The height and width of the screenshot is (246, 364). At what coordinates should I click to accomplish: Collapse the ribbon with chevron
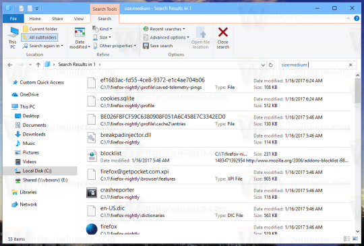[348, 19]
